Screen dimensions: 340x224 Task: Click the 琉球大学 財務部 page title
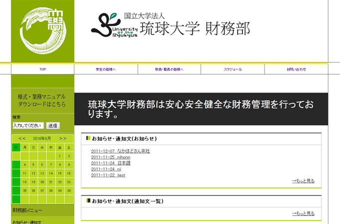[195, 28]
